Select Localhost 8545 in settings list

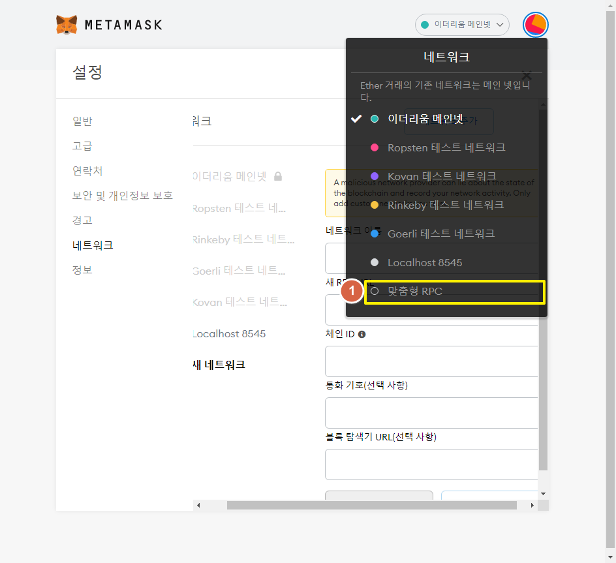coord(230,333)
